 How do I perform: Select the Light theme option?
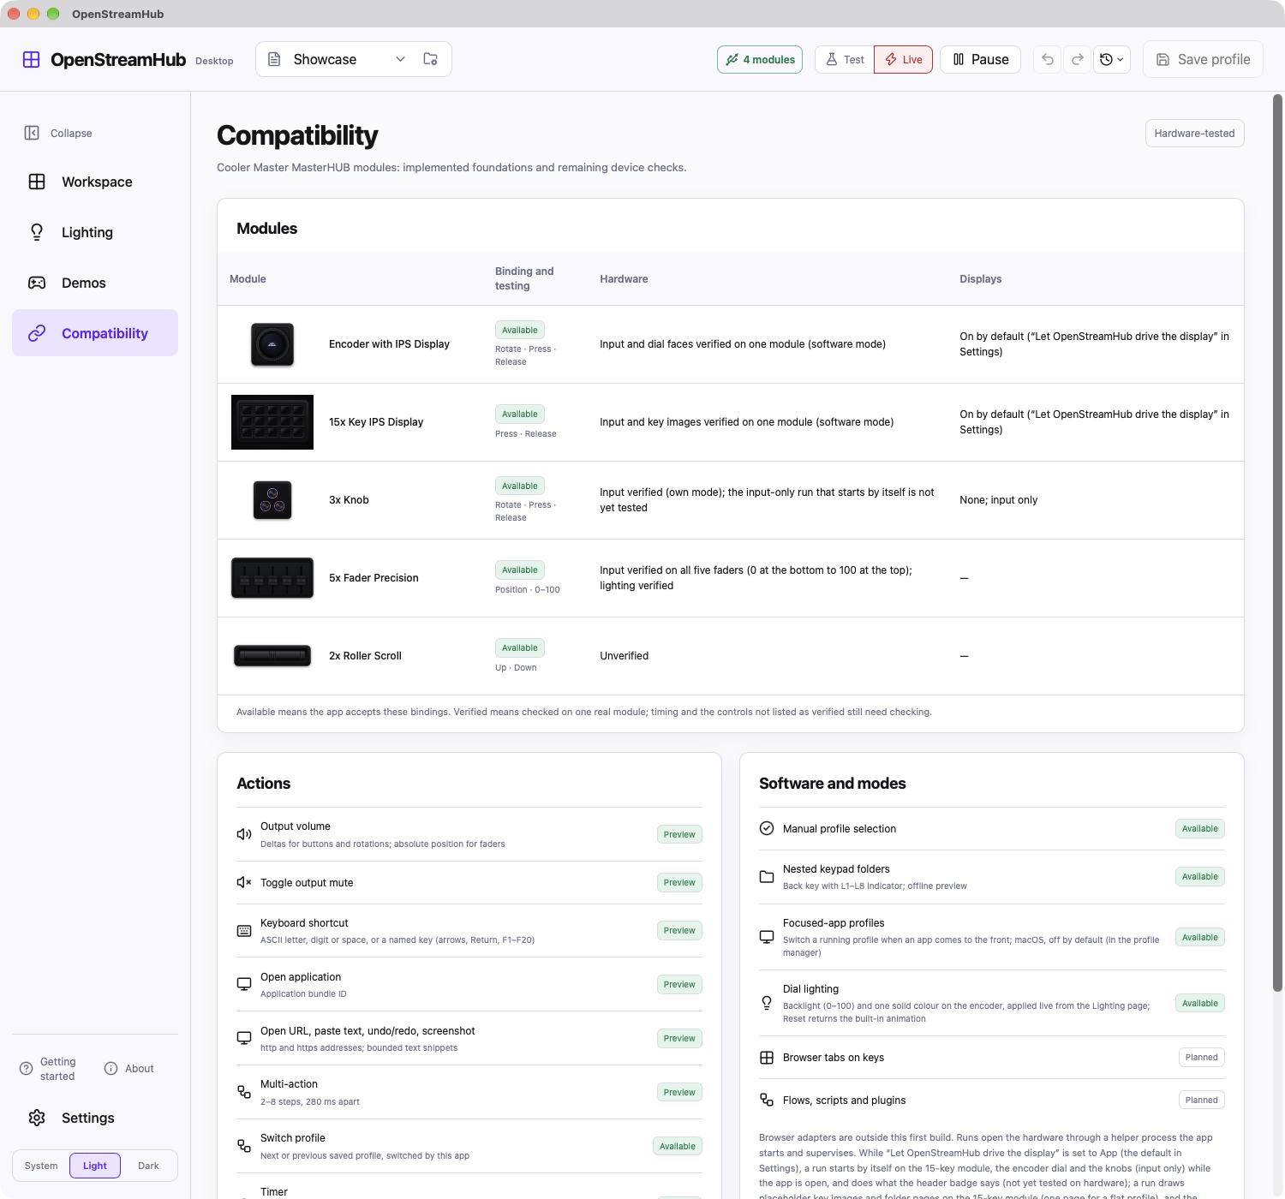point(95,1166)
